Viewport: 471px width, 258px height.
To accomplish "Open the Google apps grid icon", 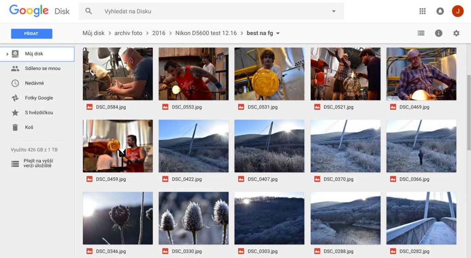I will click(422, 11).
